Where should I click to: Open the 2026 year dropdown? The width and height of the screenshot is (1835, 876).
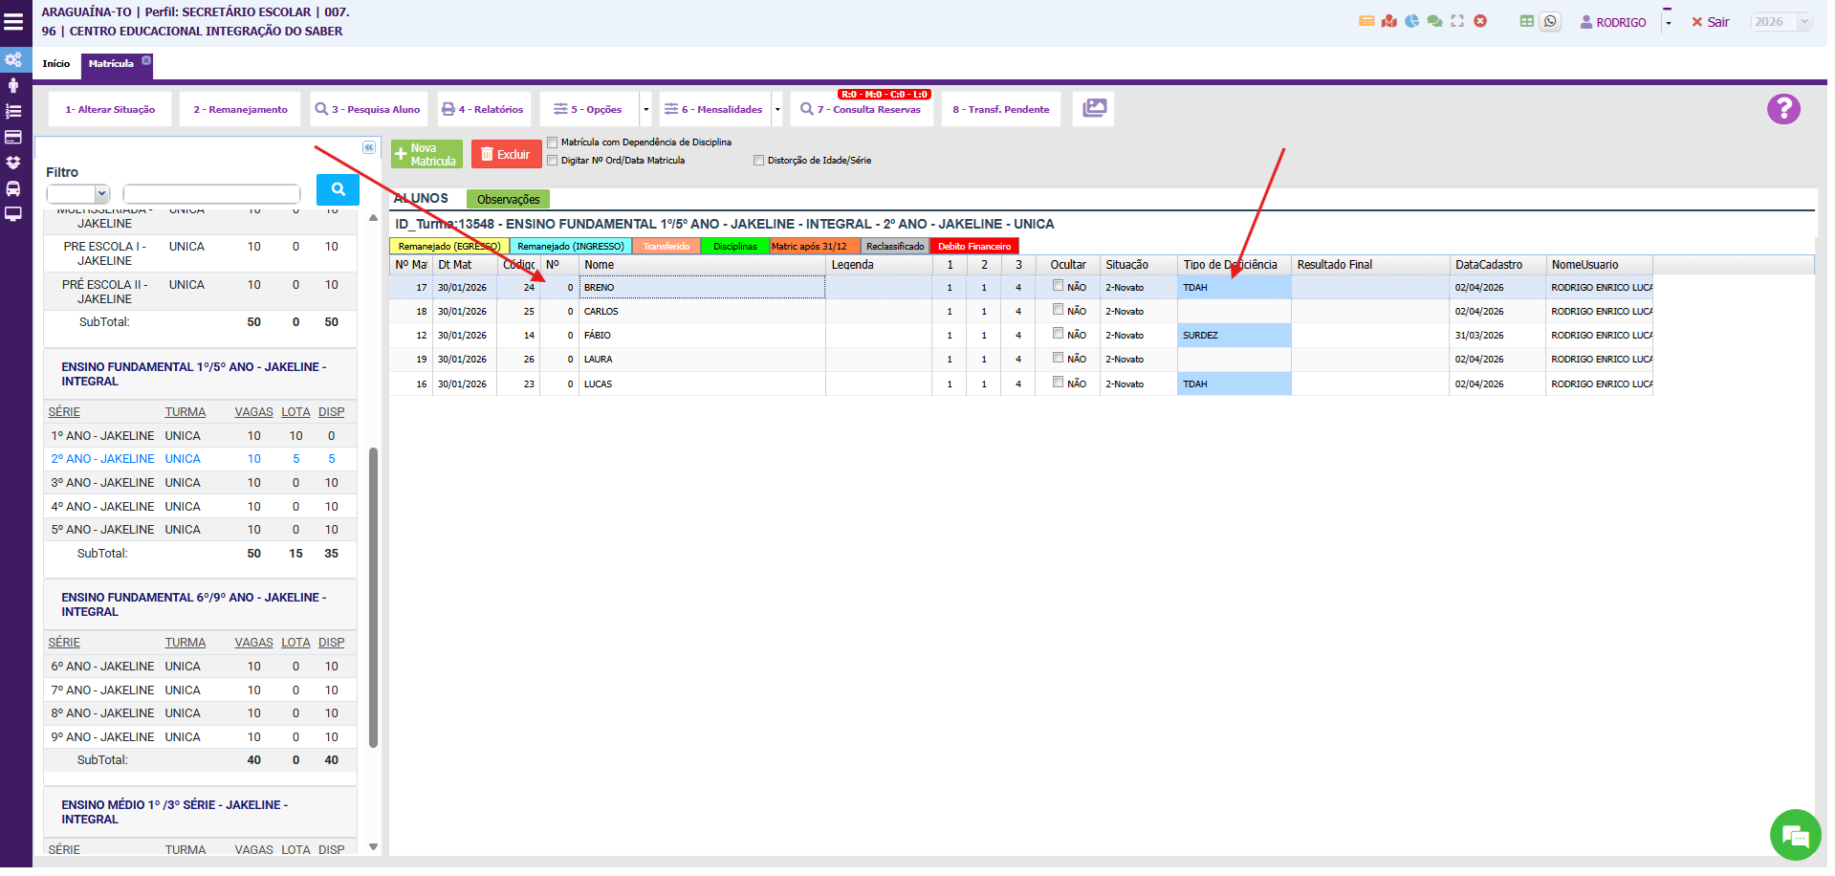point(1780,22)
